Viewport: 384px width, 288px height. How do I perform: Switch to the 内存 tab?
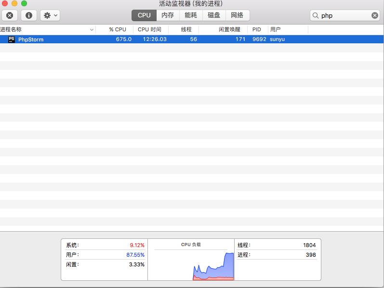(x=168, y=15)
